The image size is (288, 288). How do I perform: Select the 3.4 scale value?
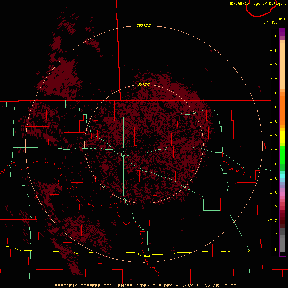pyautogui.click(x=274, y=150)
